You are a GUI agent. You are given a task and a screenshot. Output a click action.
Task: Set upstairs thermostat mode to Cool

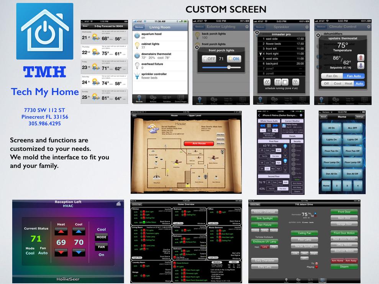[338, 83]
